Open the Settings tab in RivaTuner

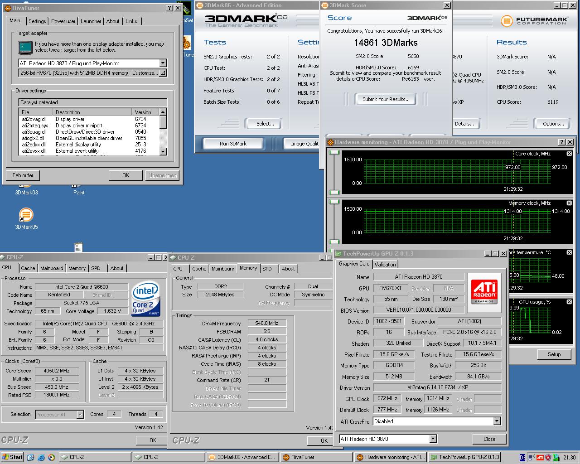click(37, 21)
